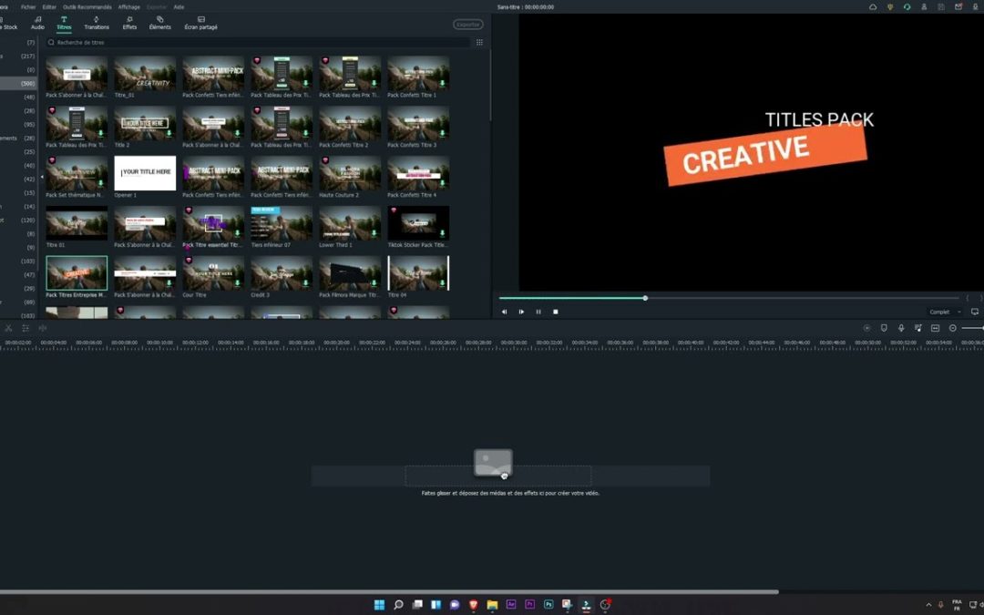Click the split scissors tool
Image resolution: width=984 pixels, height=615 pixels.
pyautogui.click(x=9, y=328)
